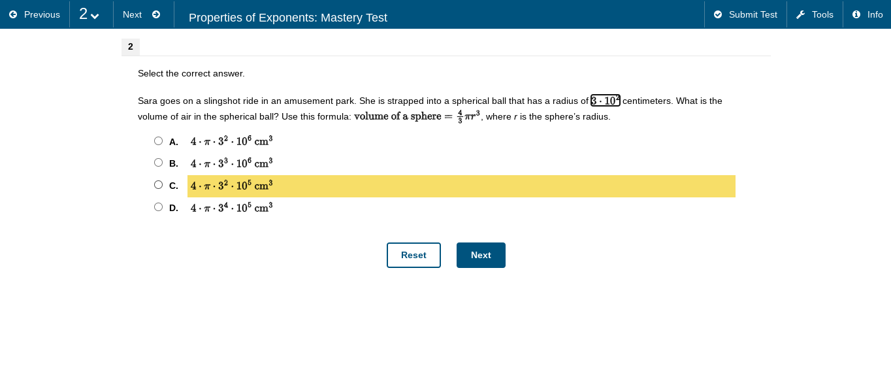The height and width of the screenshot is (366, 891).
Task: Select answer B radio button
Action: coord(158,163)
